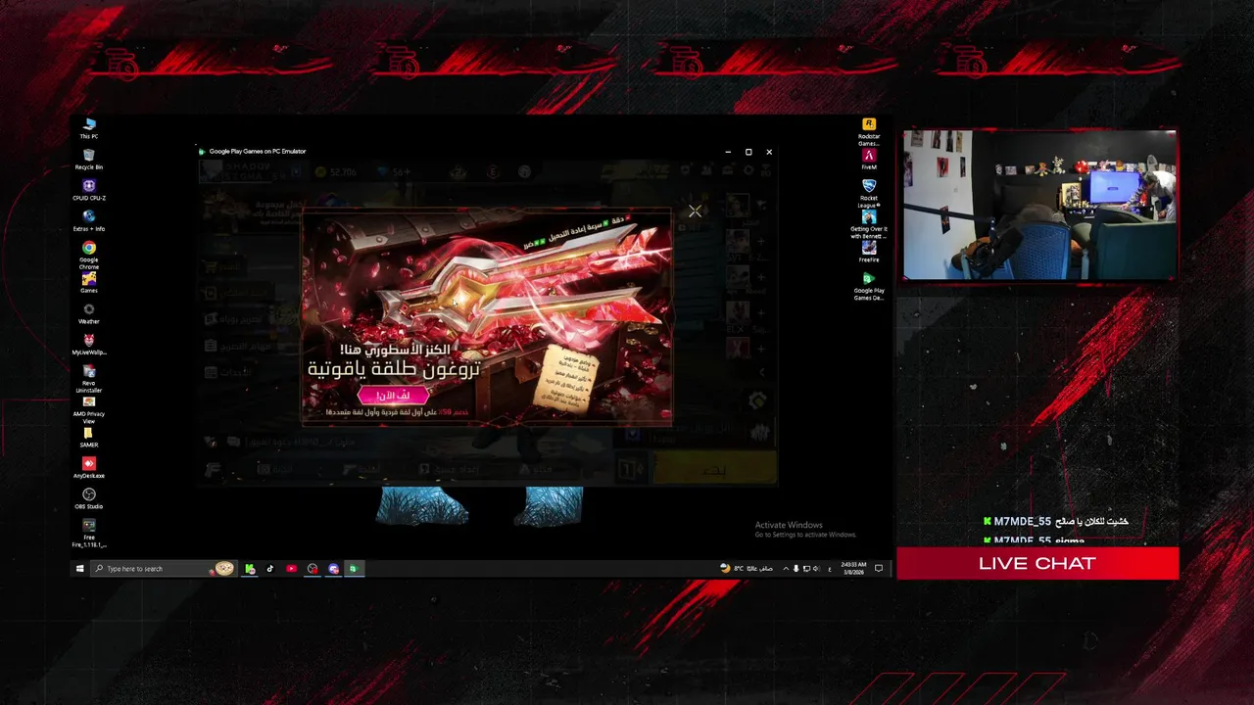Open the taskbar clock showing 2:43 AM
This screenshot has height=705, width=1254.
[x=853, y=568]
